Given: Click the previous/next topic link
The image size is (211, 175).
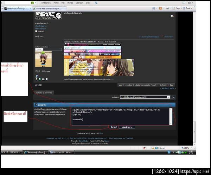Looking at the screenshot, I should tap(168, 88).
